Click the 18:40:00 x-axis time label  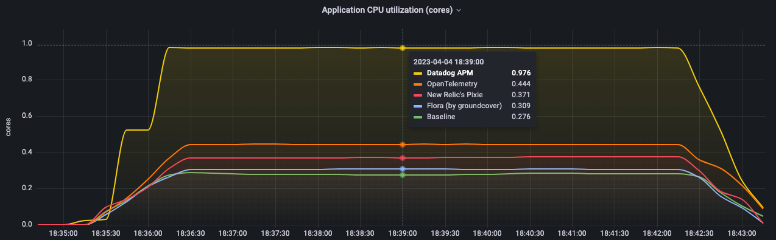[487, 233]
